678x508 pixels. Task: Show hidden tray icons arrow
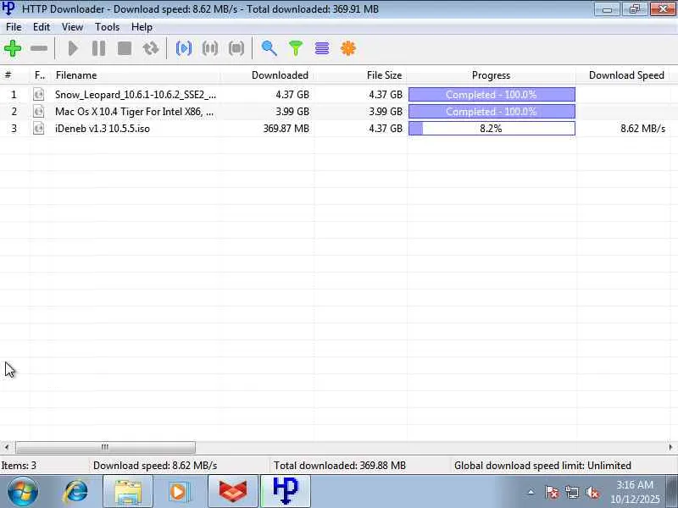point(531,492)
